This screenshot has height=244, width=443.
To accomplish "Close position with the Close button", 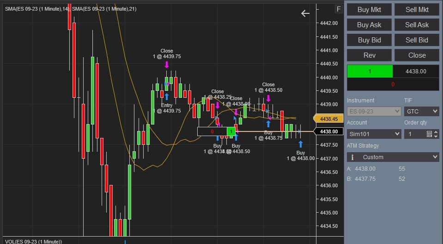I will click(417, 55).
